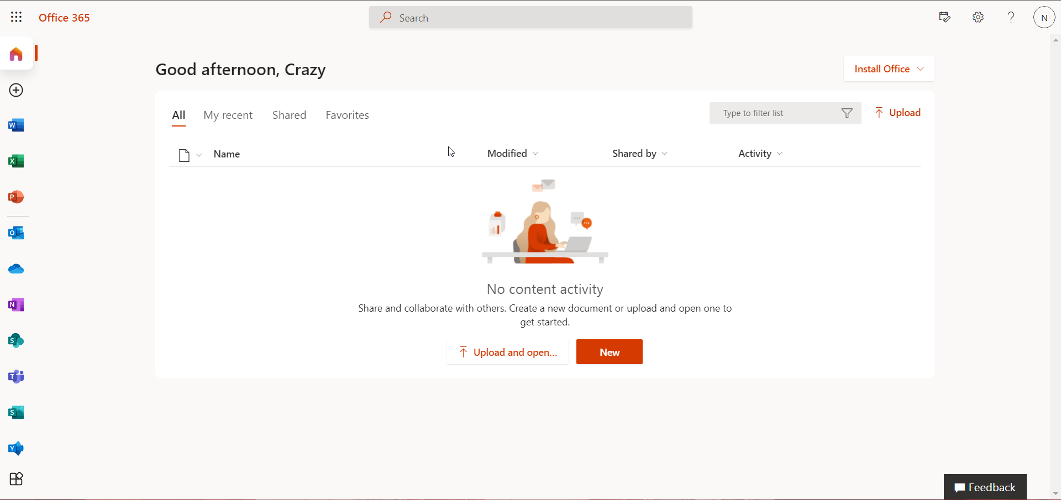Viewport: 1061px width, 500px height.
Task: Open Word from the sidebar
Action: (x=16, y=125)
